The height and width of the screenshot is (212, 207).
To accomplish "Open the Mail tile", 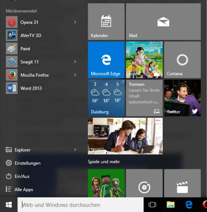I will [x=163, y=22].
